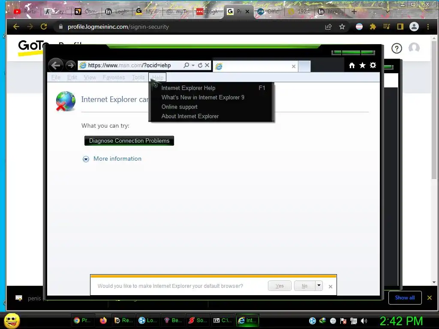Click Internet Explorer forward arrow
Viewport: 439px width, 329px height.
(70, 66)
